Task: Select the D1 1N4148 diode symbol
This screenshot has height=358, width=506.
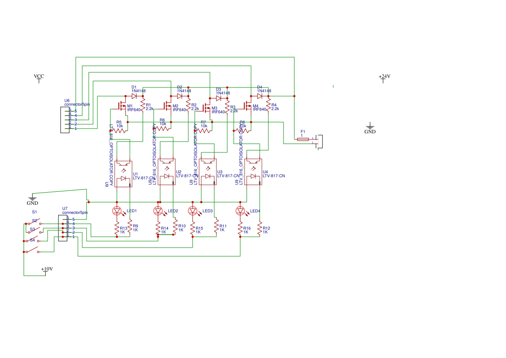Action: 134,96
